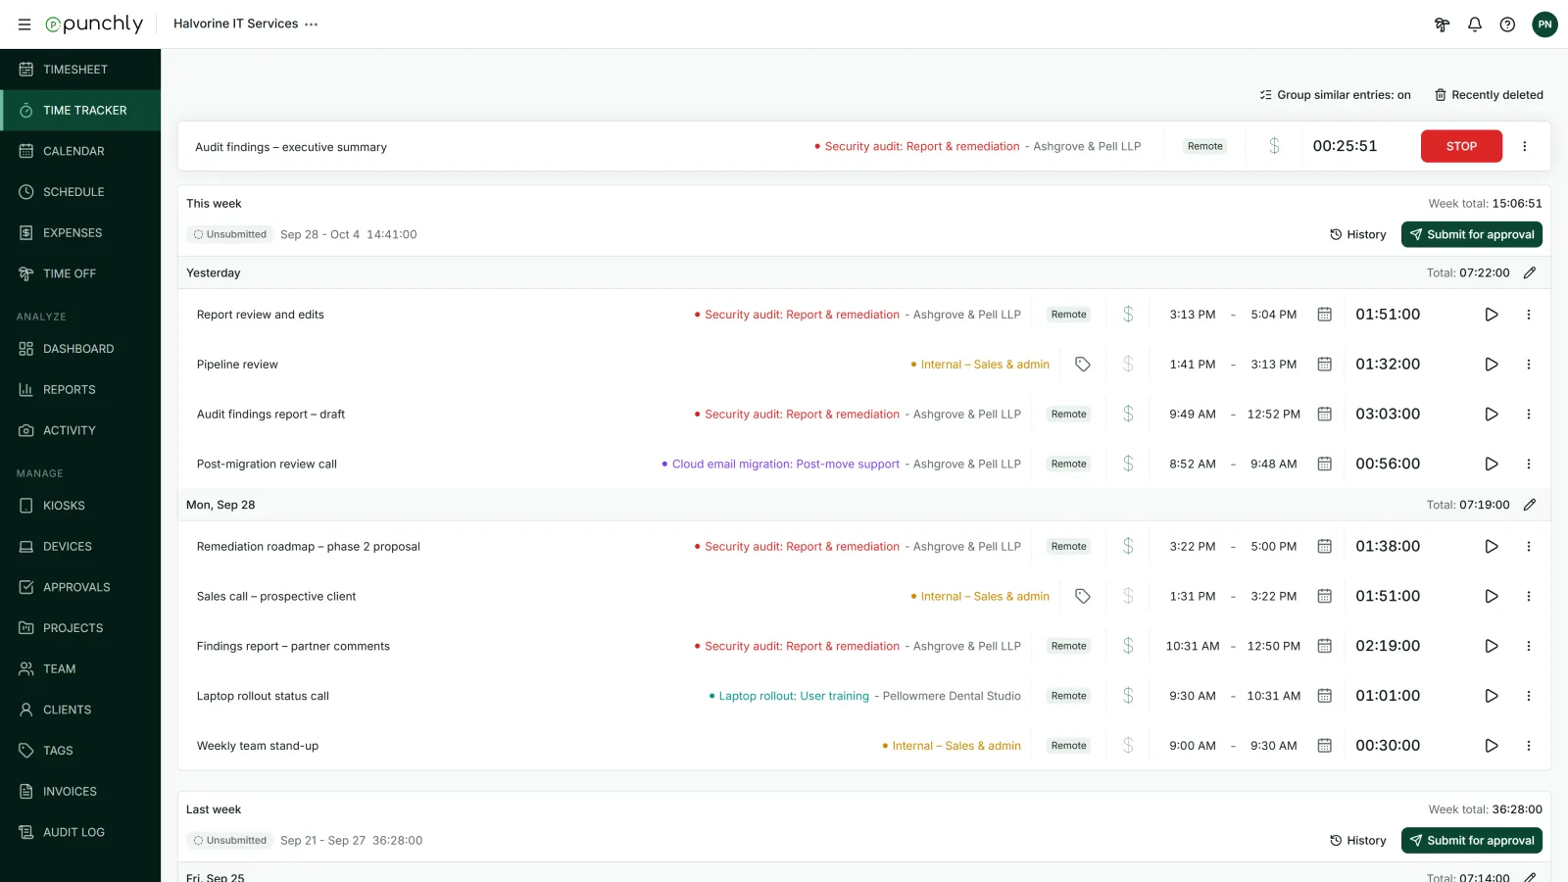Viewport: 1568px width, 882px height.
Task: Add tag to Pipeline review entry
Action: pyautogui.click(x=1083, y=365)
